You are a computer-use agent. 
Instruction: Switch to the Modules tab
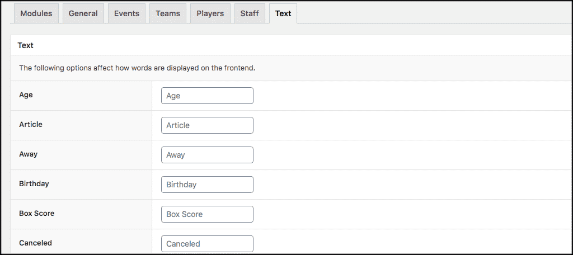36,13
